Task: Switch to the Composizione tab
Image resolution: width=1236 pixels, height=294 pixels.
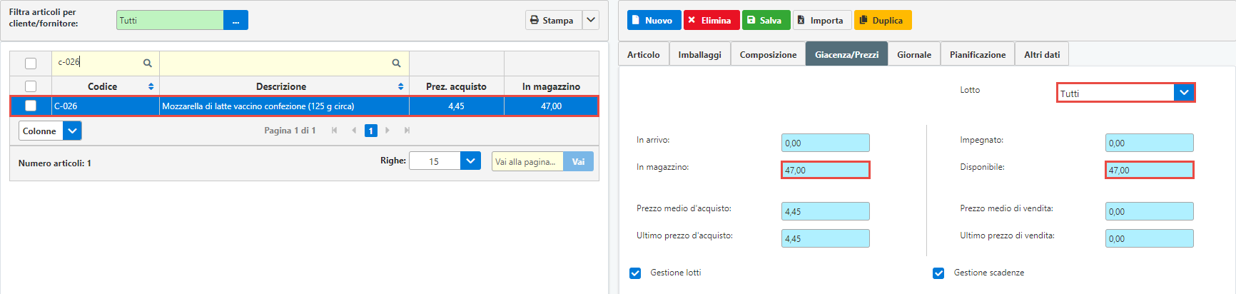Action: pyautogui.click(x=768, y=55)
